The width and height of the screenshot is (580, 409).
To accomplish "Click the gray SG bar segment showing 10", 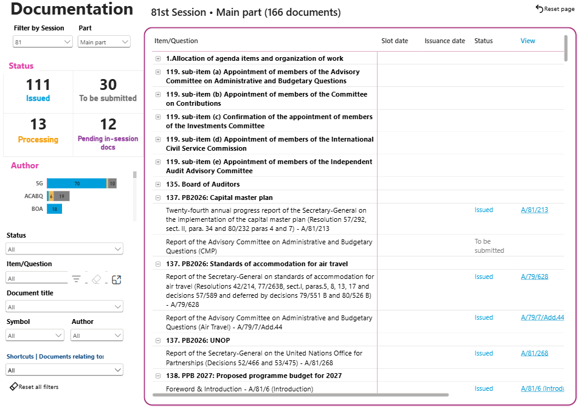I will click(112, 184).
